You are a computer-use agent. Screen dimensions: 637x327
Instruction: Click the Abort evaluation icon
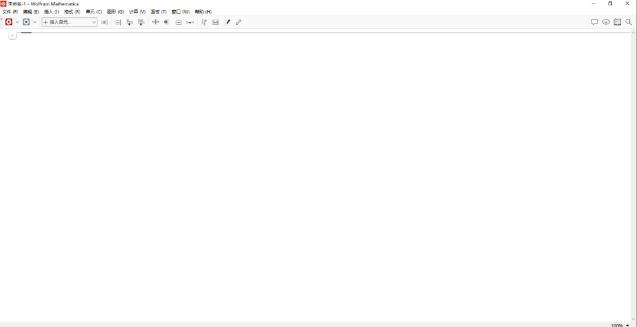click(27, 22)
